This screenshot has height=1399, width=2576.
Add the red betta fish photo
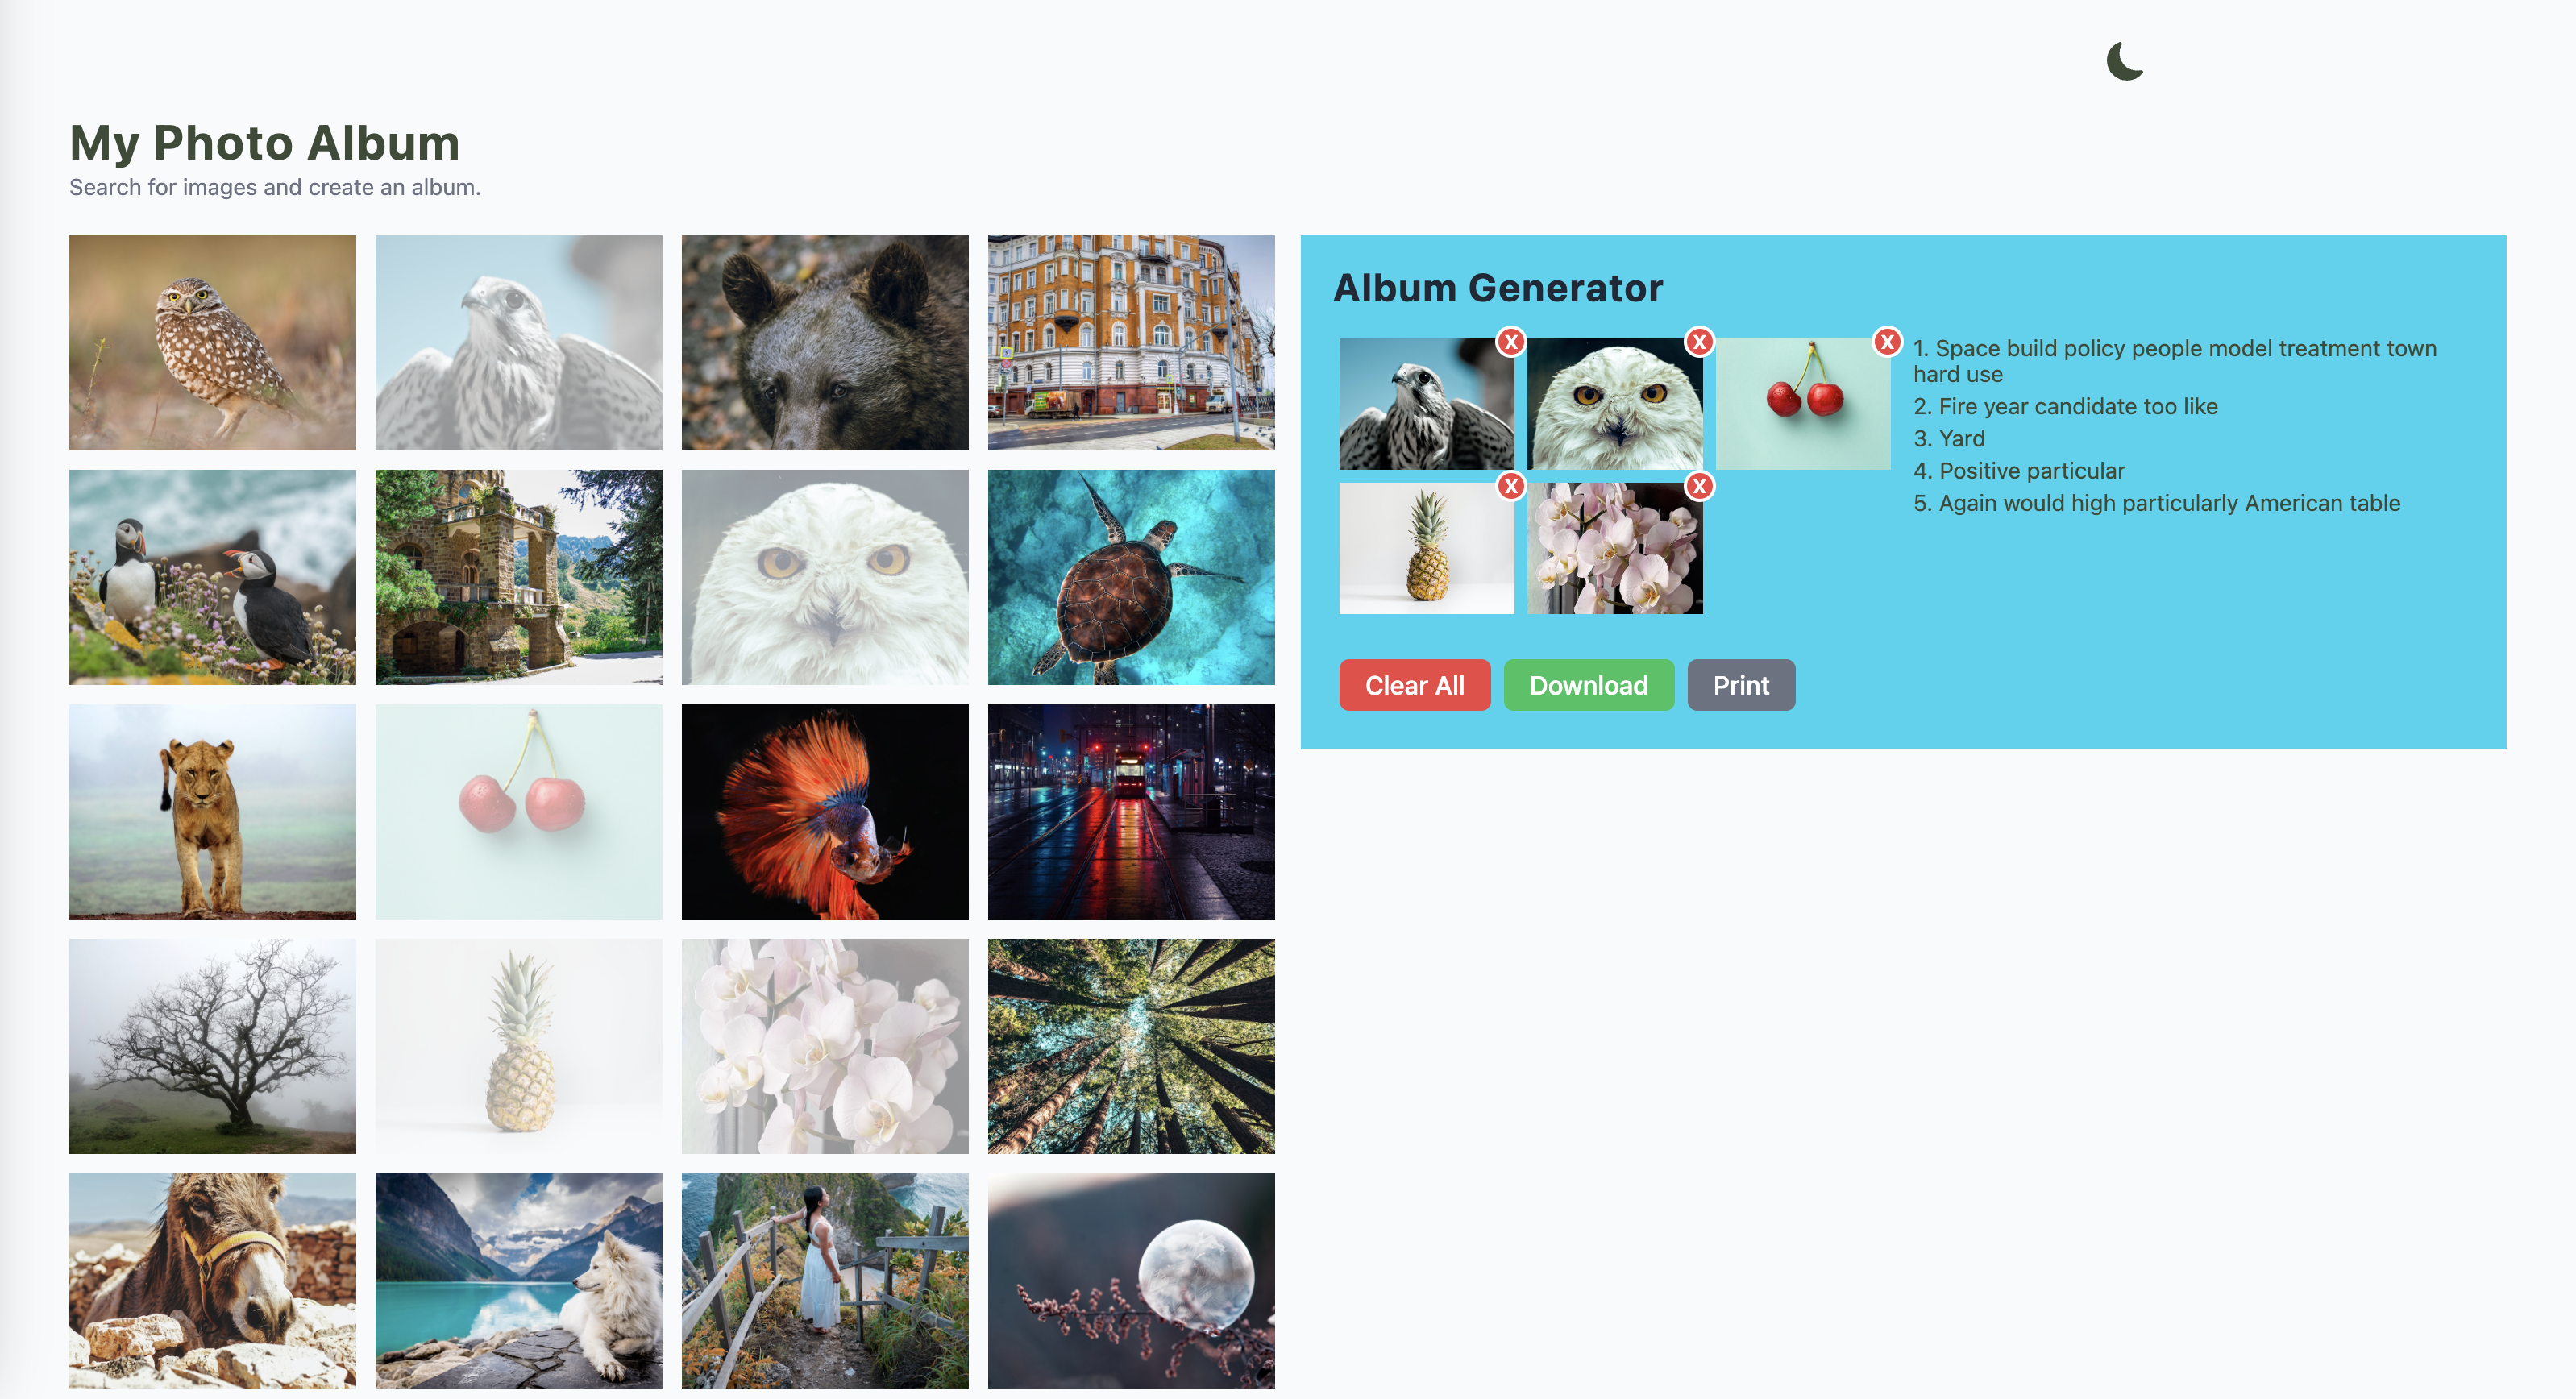tap(824, 811)
